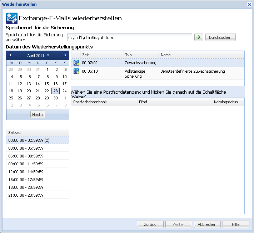The height and width of the screenshot is (233, 254).
Task: Select April 23 in the calendar
Action: tap(55, 91)
